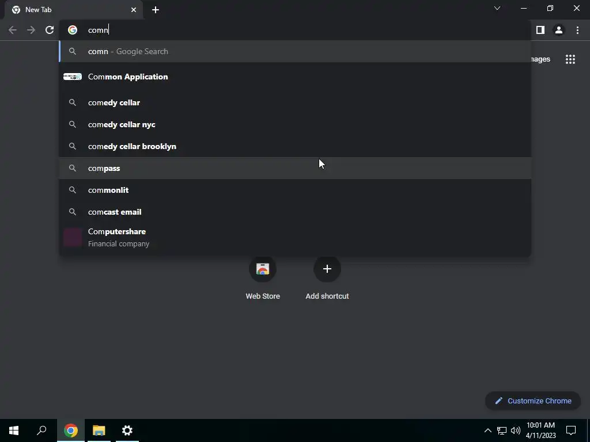Pick the 'comedy cellar' suggestion

[x=296, y=102]
